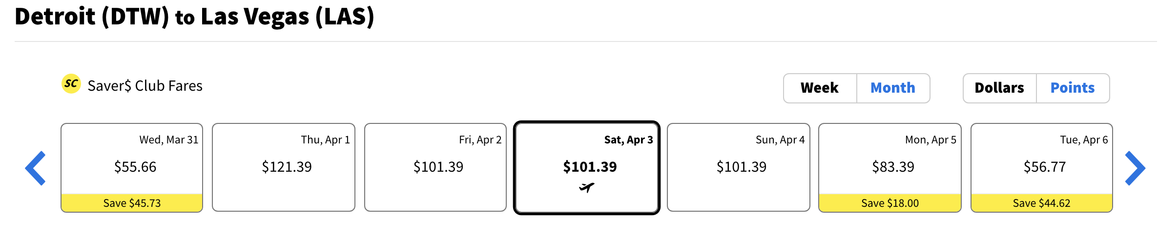Image resolution: width=1158 pixels, height=240 pixels.
Task: Select the Thu, Apr 1 fare at $121.39
Action: pos(284,167)
